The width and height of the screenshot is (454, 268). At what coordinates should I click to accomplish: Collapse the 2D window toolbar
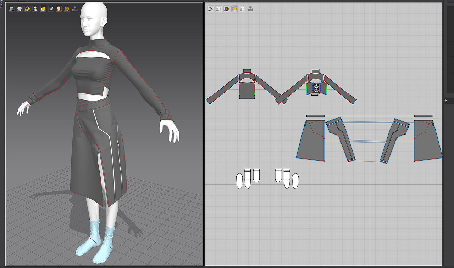tap(250, 9)
